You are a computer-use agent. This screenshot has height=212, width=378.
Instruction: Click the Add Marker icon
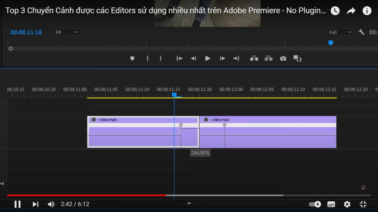[x=132, y=58]
